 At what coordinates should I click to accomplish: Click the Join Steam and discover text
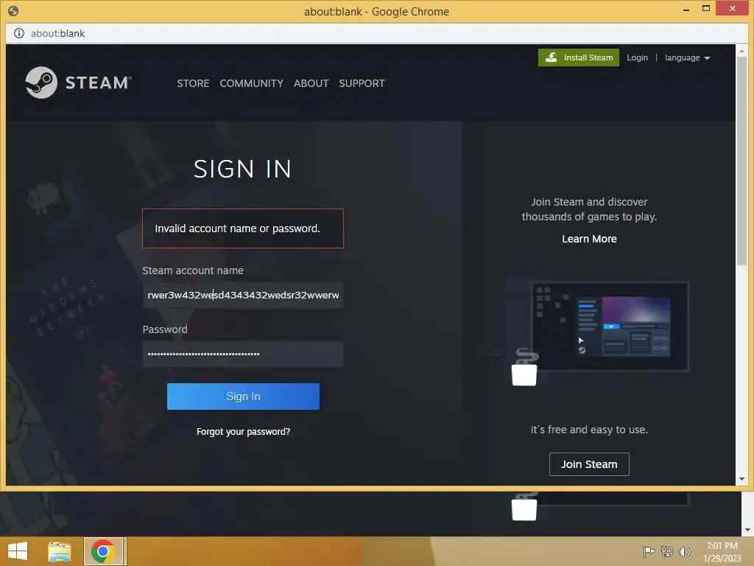click(x=589, y=209)
